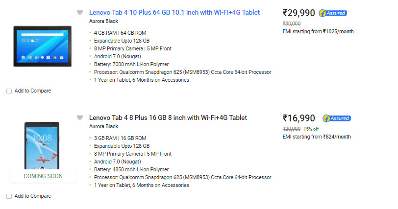Click Assured badge beside ₹16,990 price
Screen dimensions: 398x209
(x=337, y=118)
